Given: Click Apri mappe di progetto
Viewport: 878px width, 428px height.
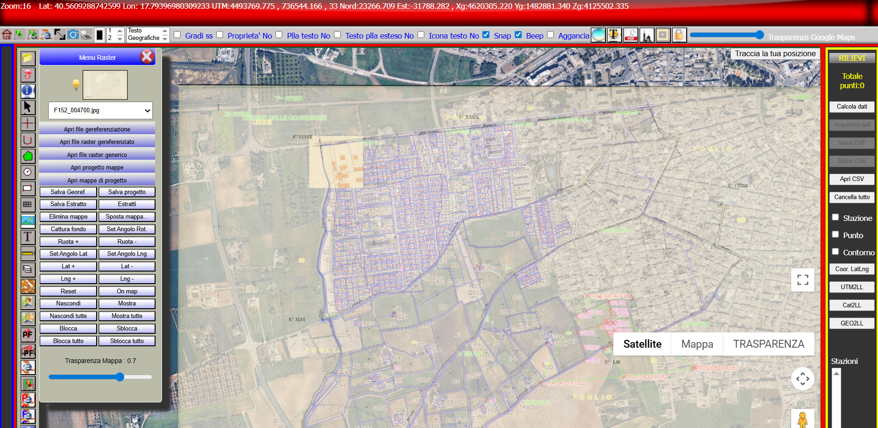Looking at the screenshot, I should (97, 180).
